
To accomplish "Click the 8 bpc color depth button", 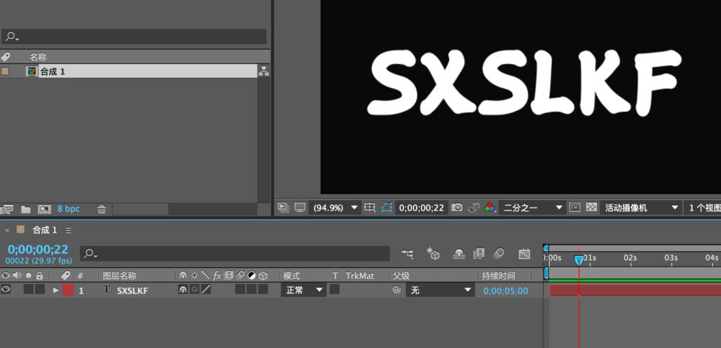I will coord(68,209).
